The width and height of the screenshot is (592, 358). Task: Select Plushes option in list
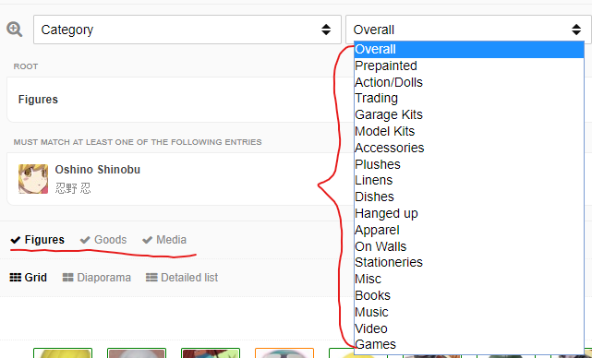tap(469, 164)
